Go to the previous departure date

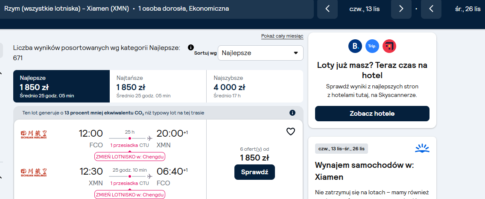click(327, 9)
